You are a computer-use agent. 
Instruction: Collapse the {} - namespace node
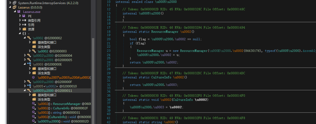coord(20,33)
